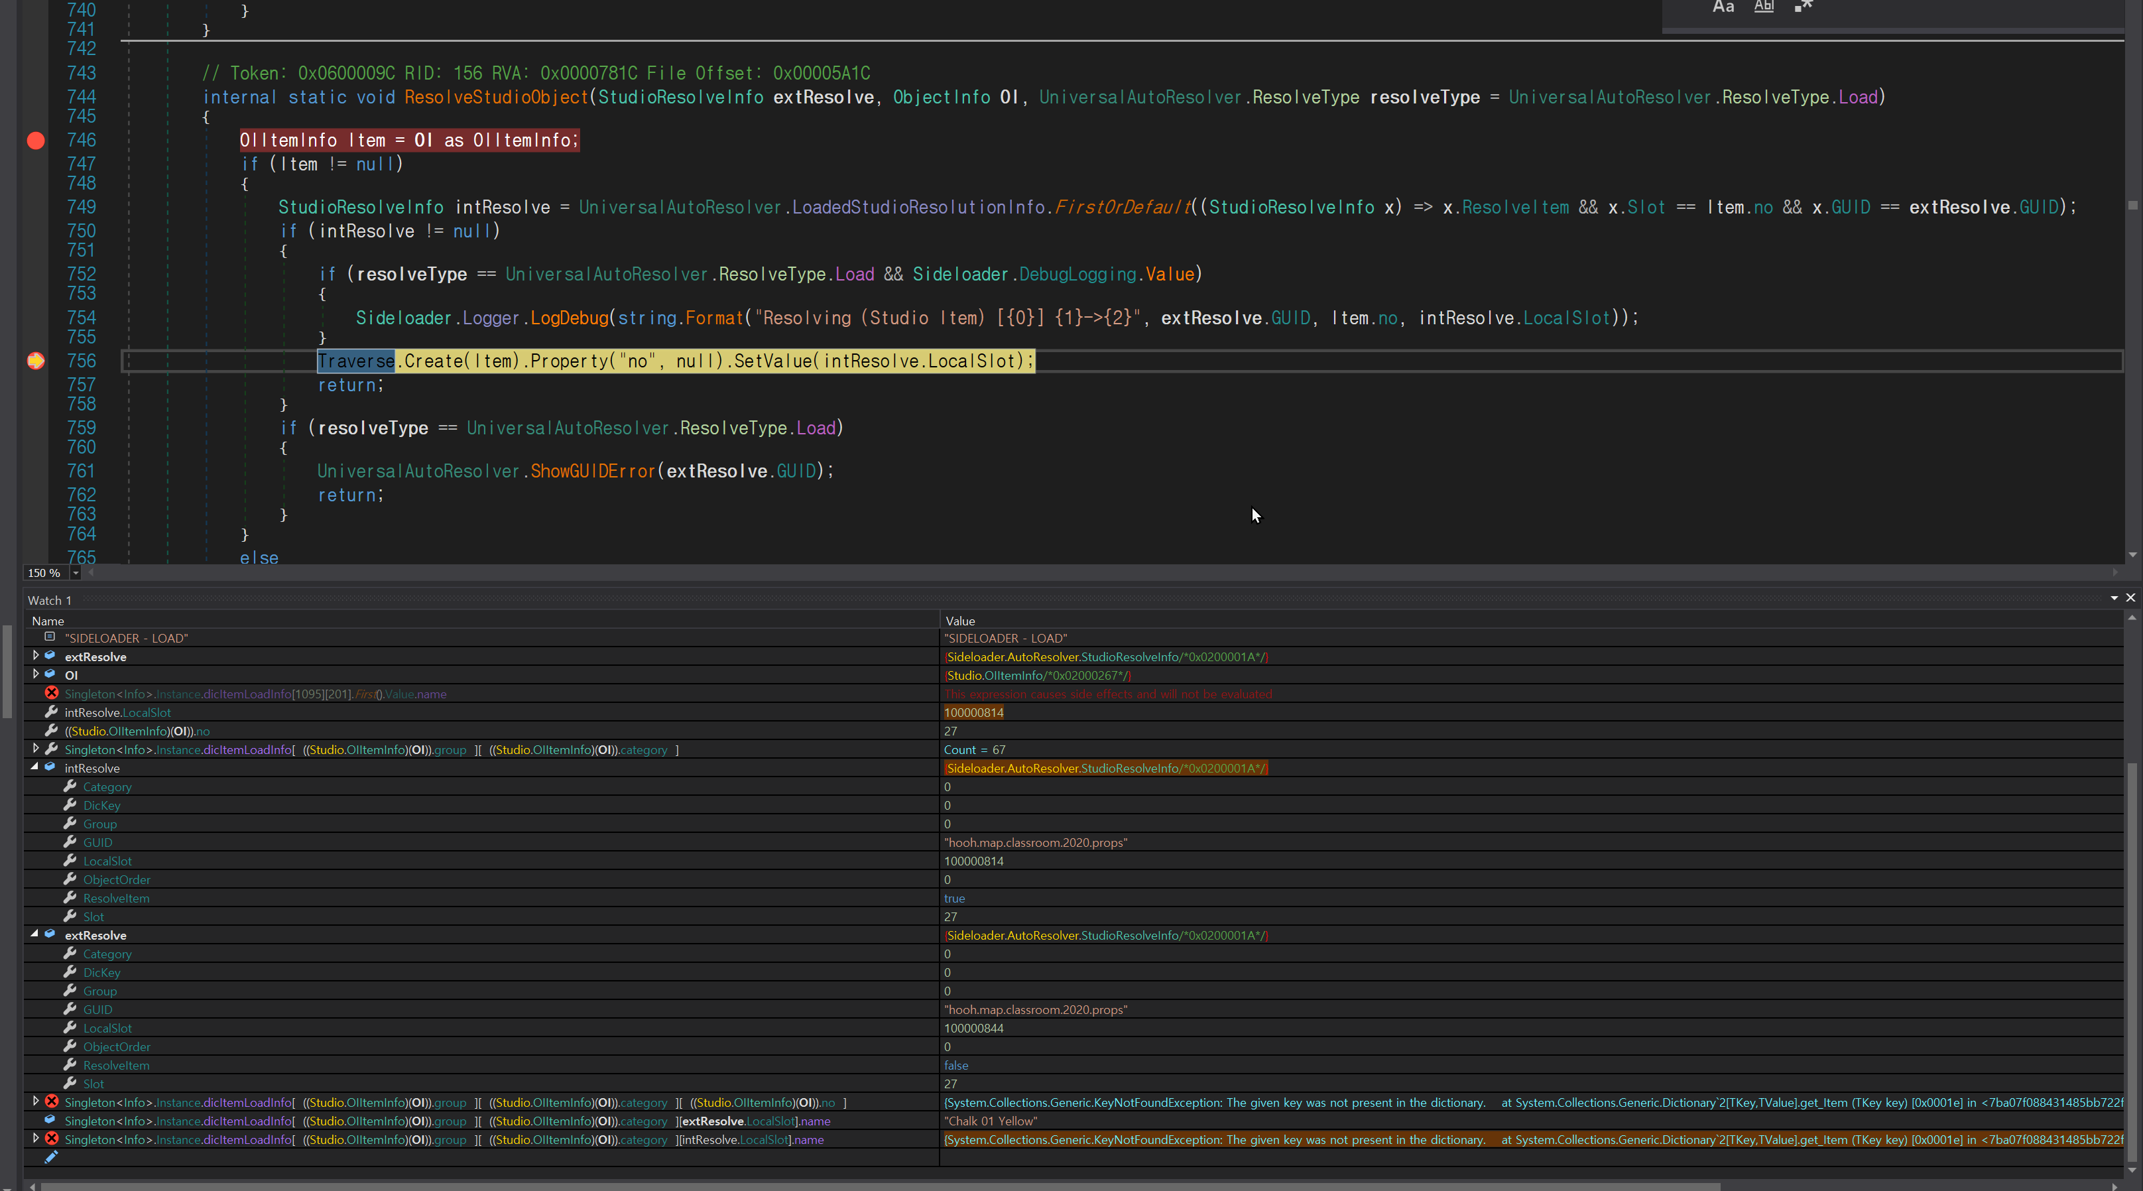Click the Name column header
This screenshot has height=1191, width=2143.
pos(48,621)
